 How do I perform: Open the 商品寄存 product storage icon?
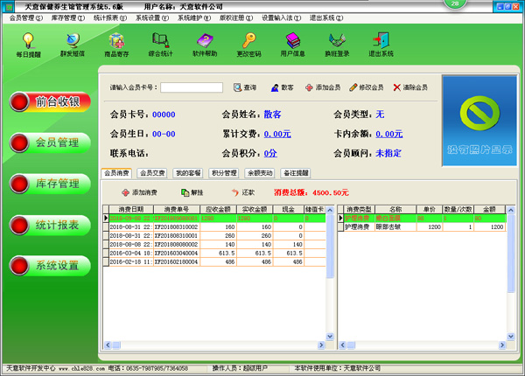[115, 44]
